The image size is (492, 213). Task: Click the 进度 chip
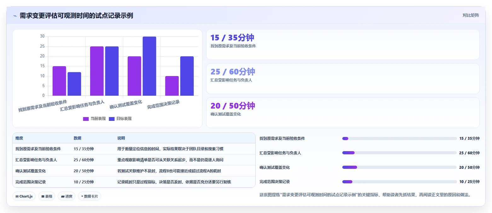point(67,196)
